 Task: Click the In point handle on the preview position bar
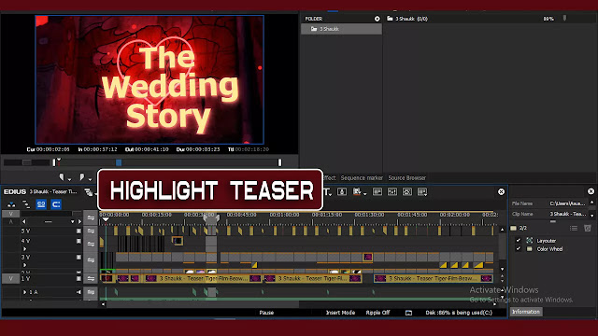click(54, 162)
